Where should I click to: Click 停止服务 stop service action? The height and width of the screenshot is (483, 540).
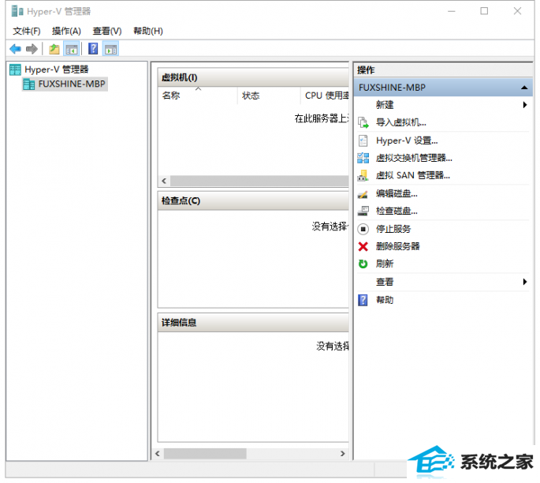(x=393, y=229)
